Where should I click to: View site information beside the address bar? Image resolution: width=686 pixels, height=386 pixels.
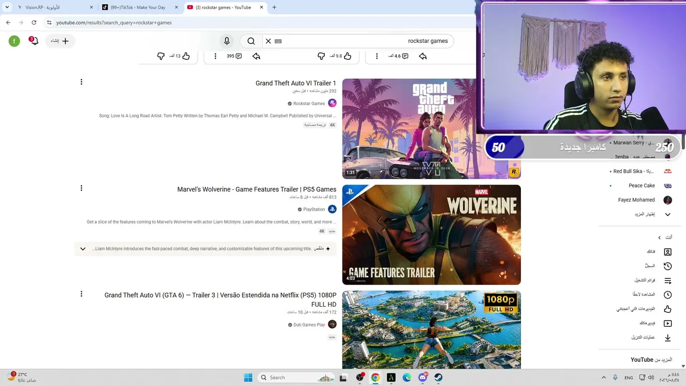tap(49, 23)
